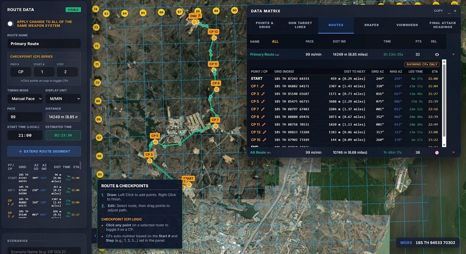Open the Viewsheds tab
The image size is (466, 254).
click(407, 25)
